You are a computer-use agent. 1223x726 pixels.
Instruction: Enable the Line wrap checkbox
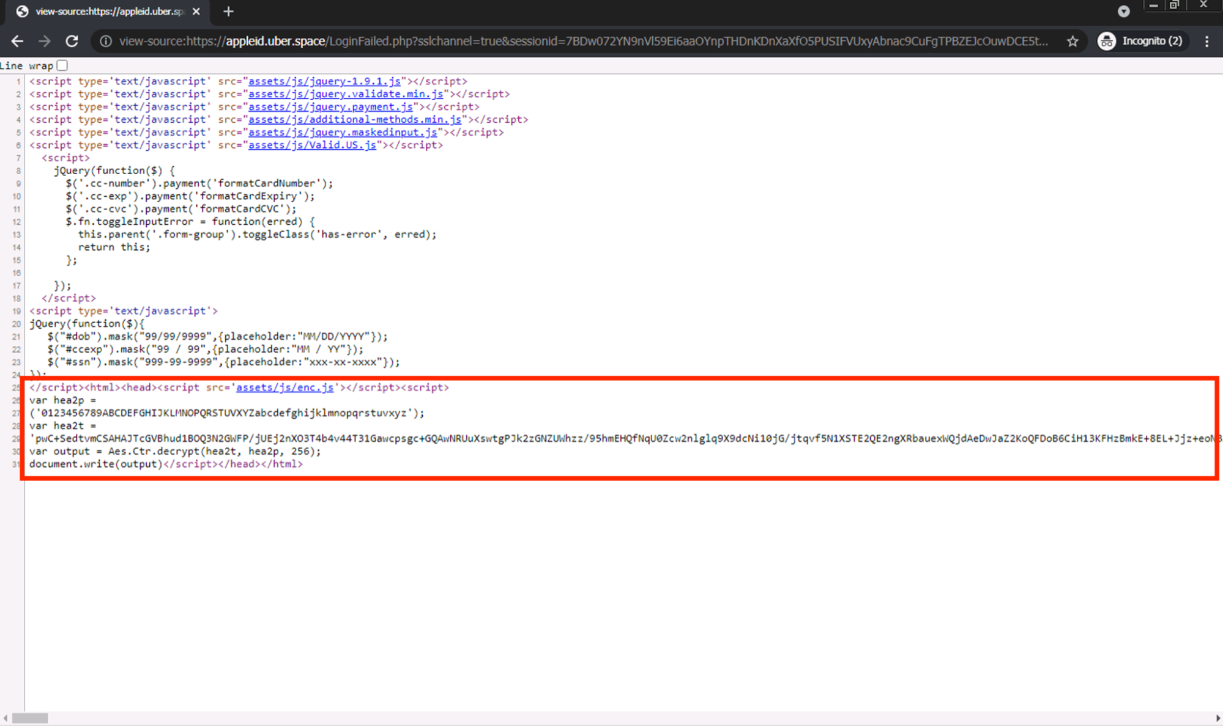point(62,65)
